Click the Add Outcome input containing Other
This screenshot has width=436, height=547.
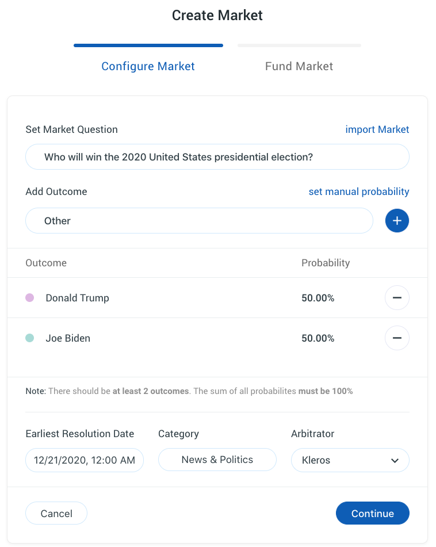click(x=199, y=221)
